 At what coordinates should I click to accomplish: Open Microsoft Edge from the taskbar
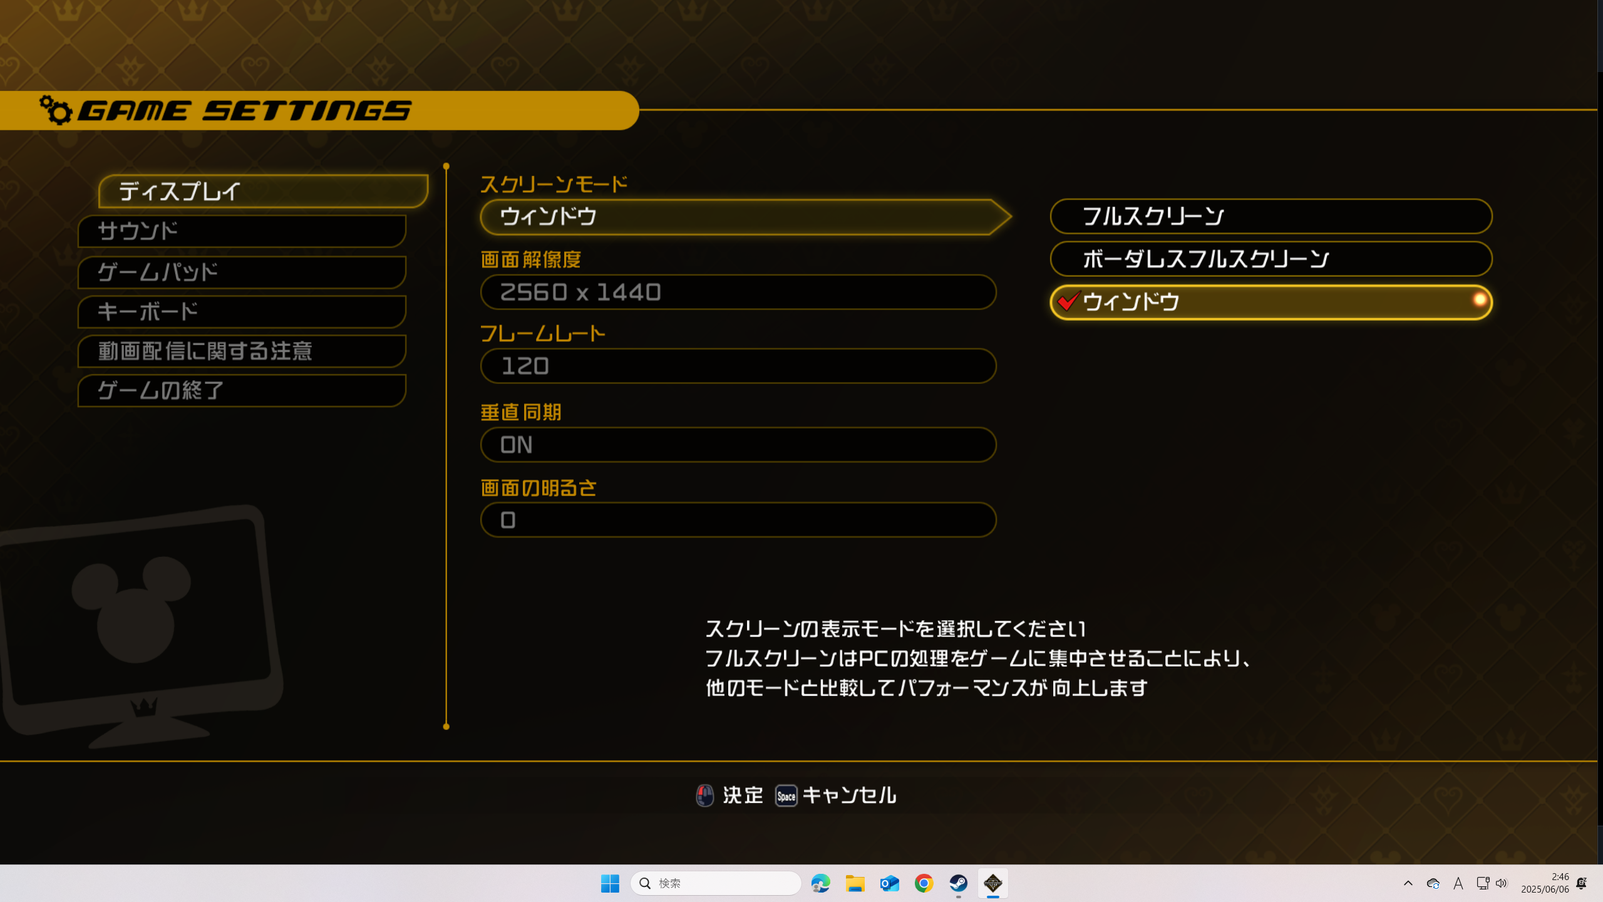coord(820,883)
